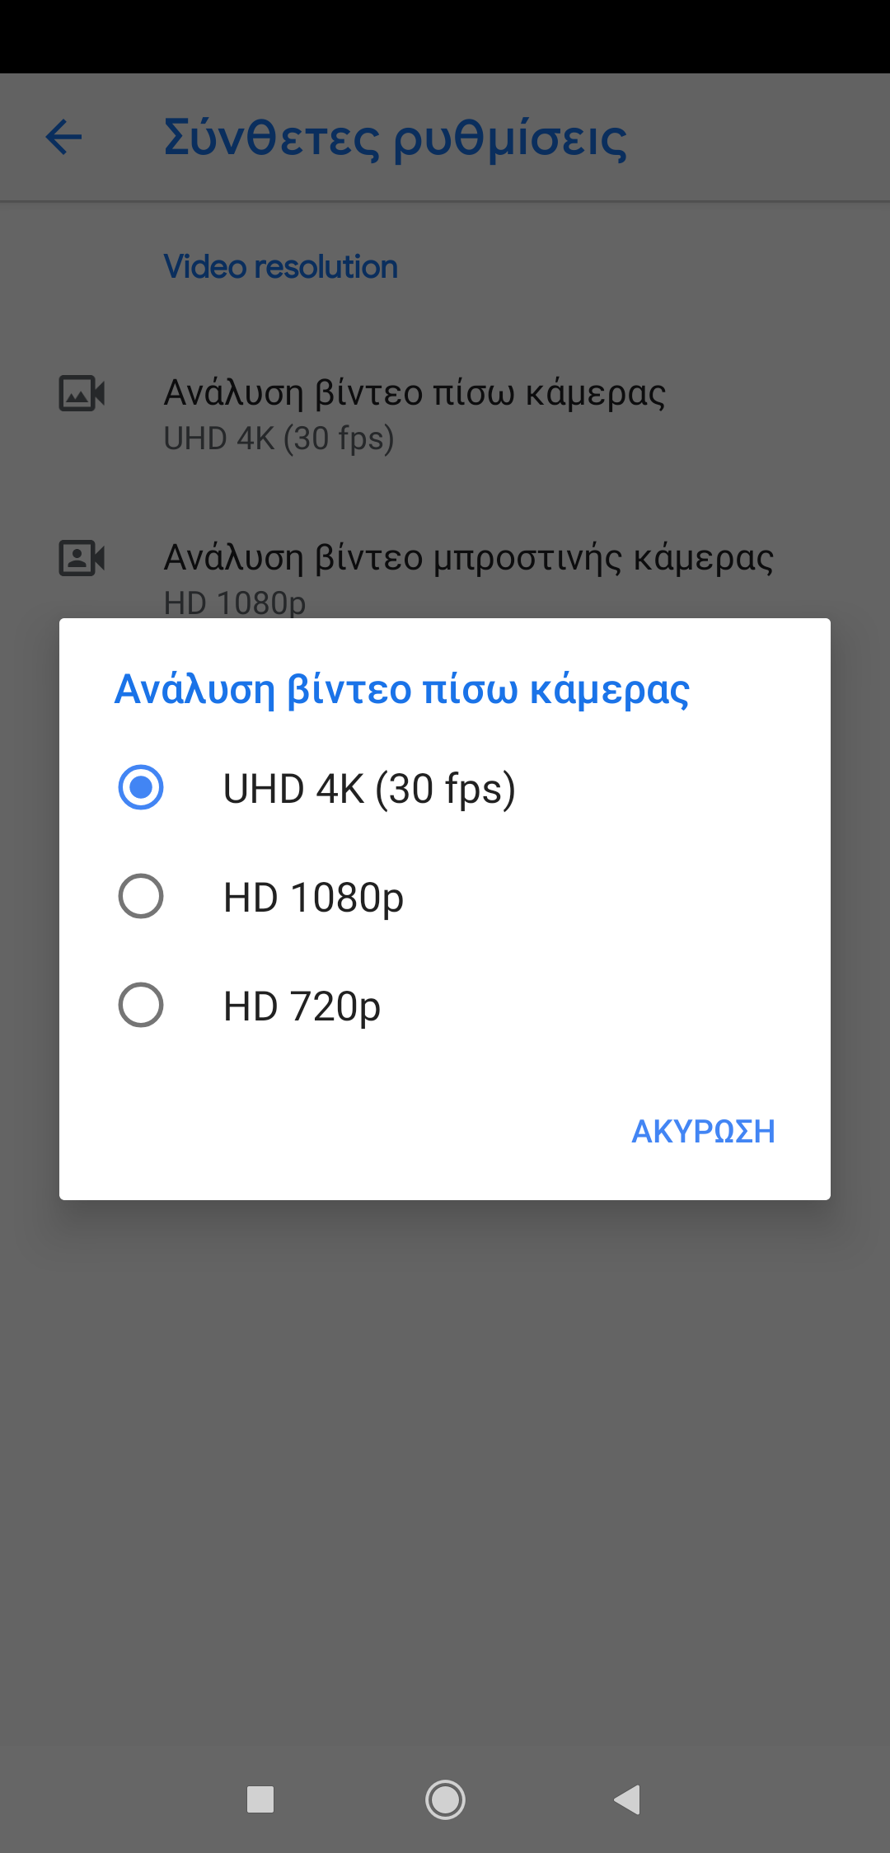Open Ανάλυση βίντεο πίσω κάμερας setting
The image size is (890, 1853).
pos(415,393)
